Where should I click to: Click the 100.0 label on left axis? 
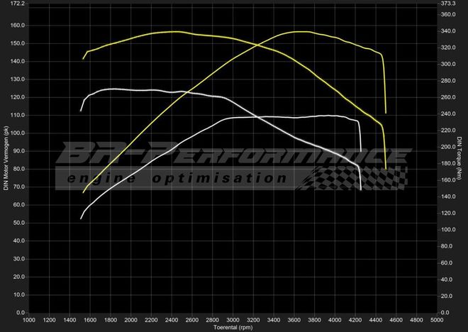(17, 133)
